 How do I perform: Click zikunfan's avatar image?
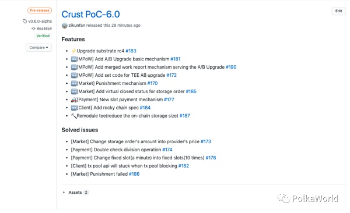[x=65, y=26]
